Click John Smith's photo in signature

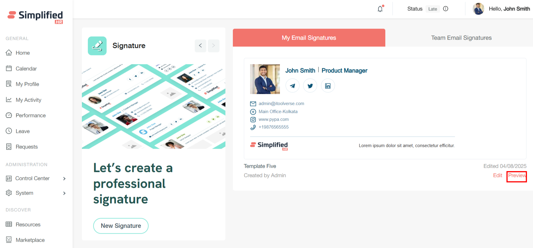(x=265, y=79)
